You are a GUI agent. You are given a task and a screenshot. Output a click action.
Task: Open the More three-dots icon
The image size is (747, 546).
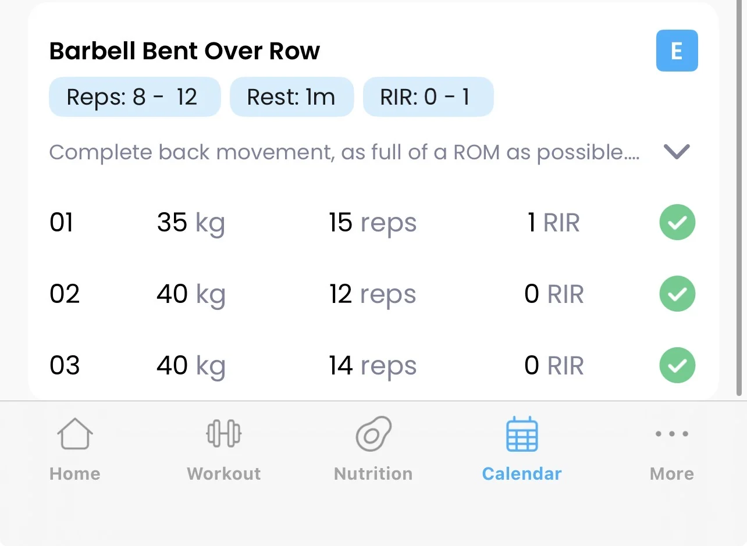(671, 434)
